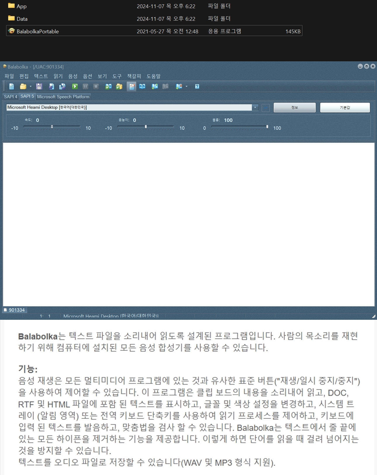The image size is (377, 475).
Task: Pause reading with the pause button
Action: pos(85,87)
